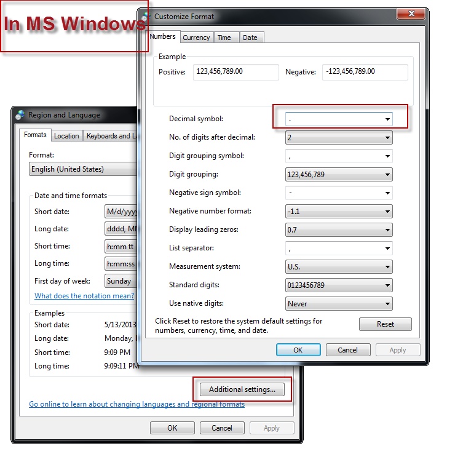
Task: Click the Additional settings button
Action: [242, 389]
